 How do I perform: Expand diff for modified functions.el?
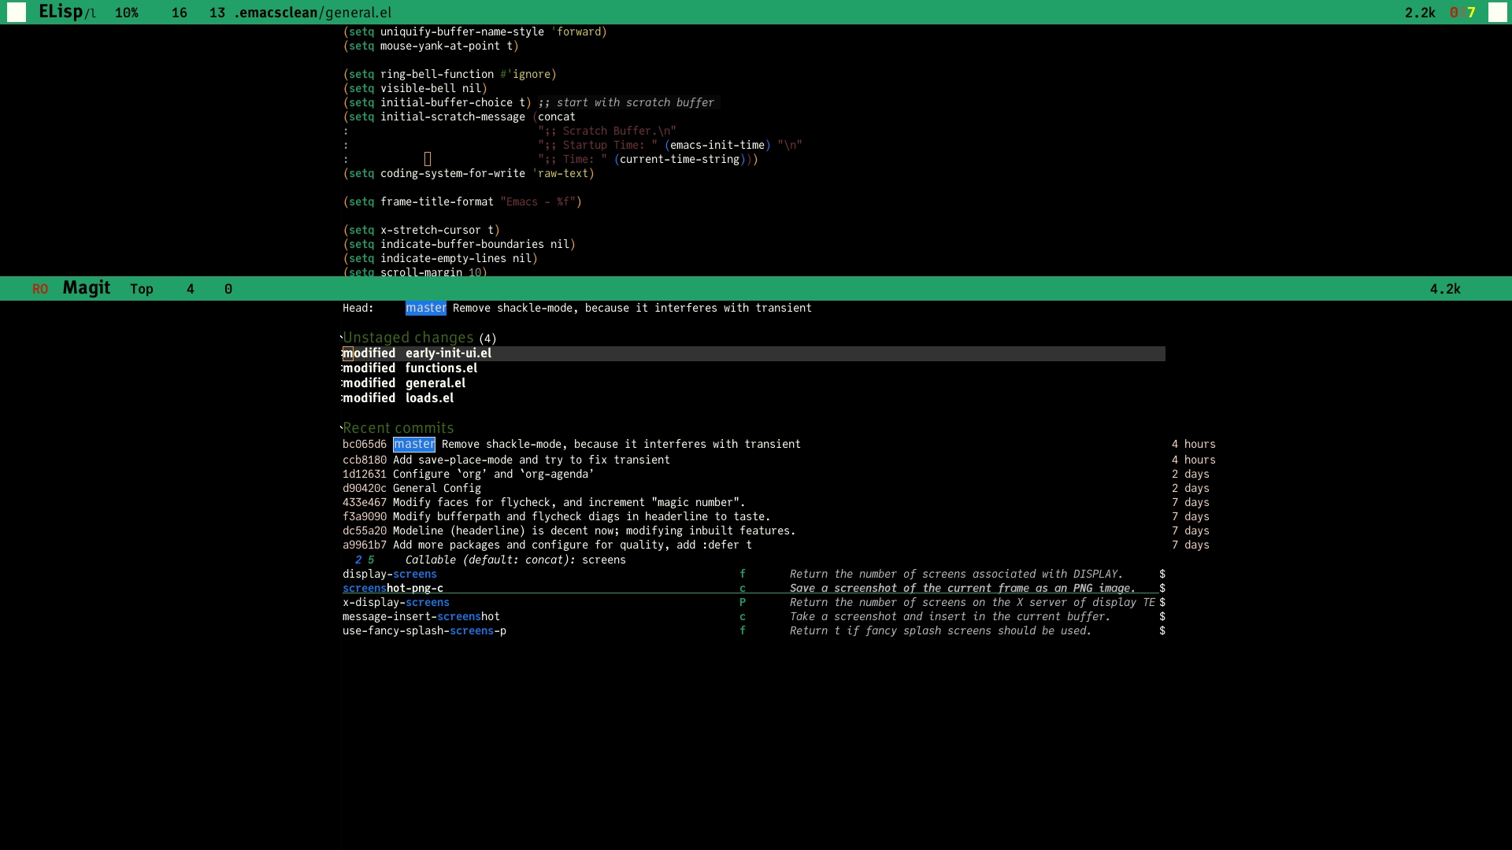click(x=441, y=368)
